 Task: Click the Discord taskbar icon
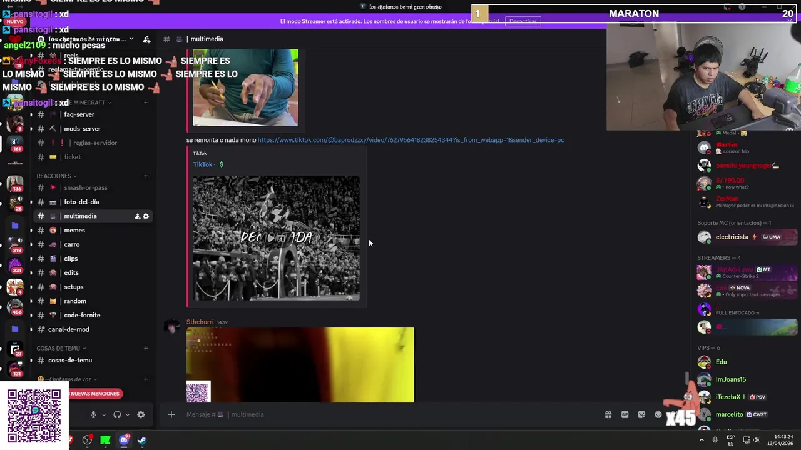coord(124,440)
